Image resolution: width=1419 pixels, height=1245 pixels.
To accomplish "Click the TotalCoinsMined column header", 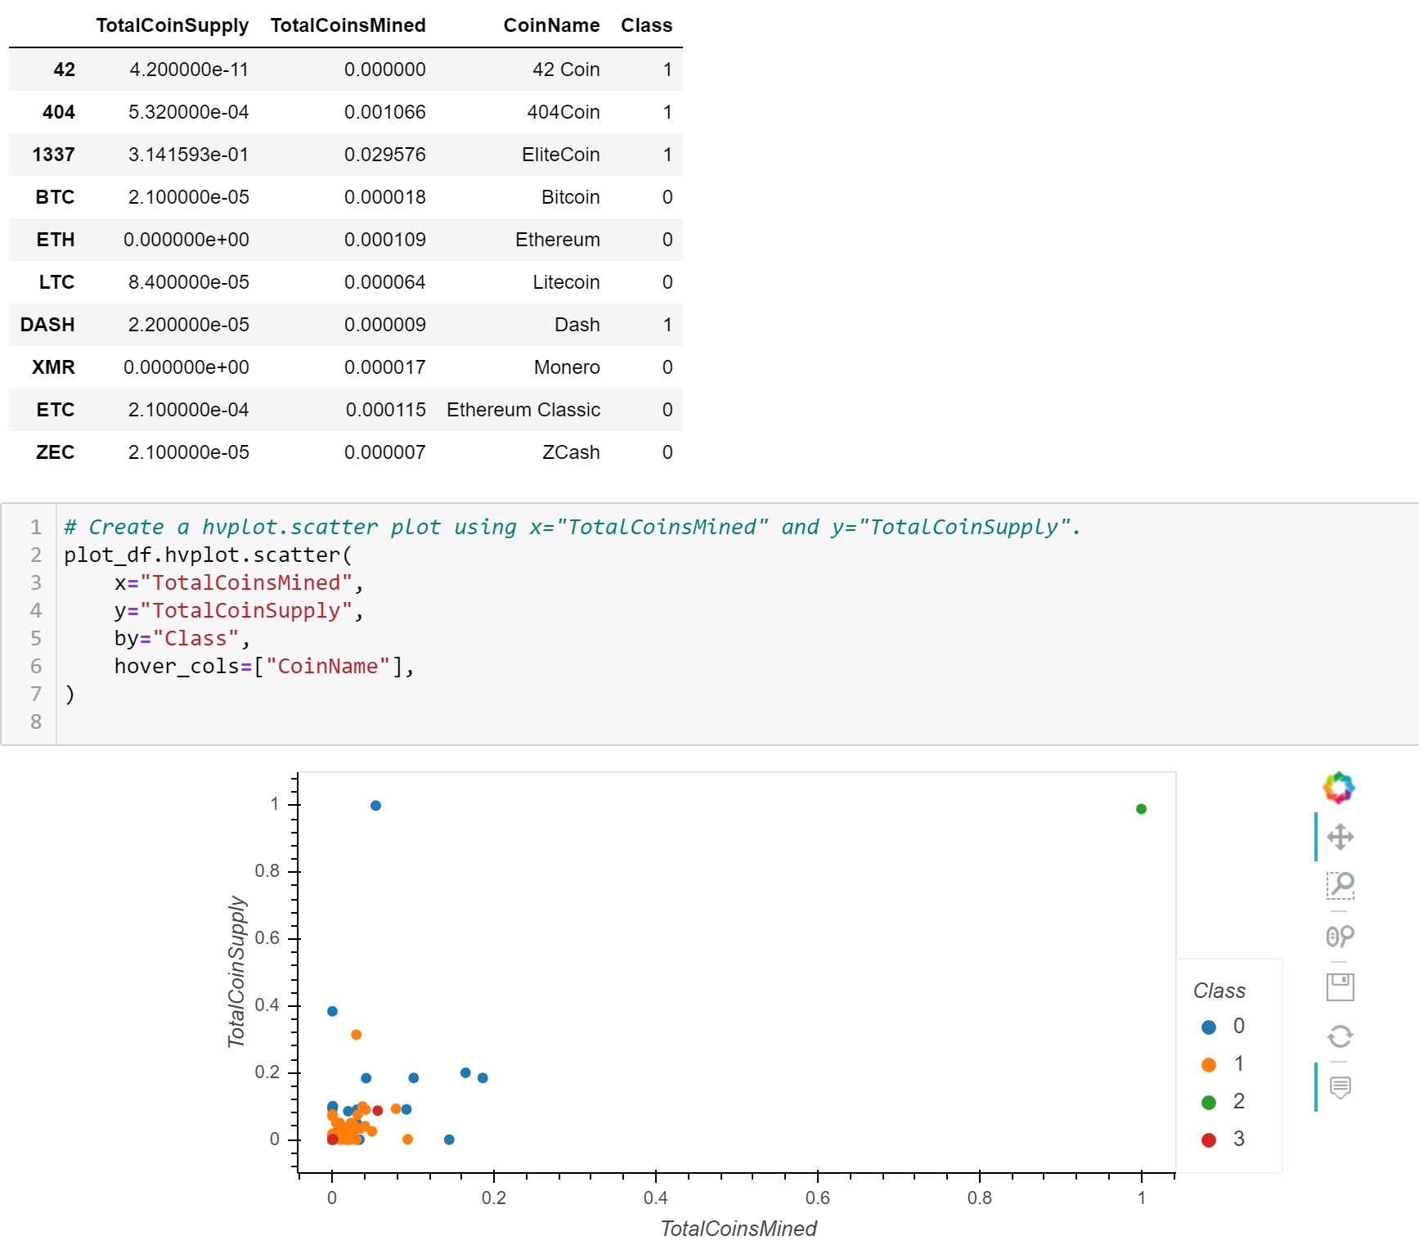I will (x=348, y=25).
